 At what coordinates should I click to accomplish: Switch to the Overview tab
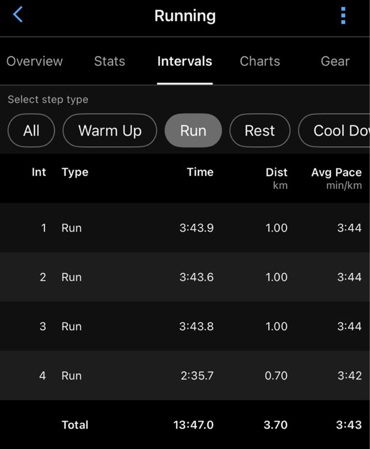click(35, 61)
